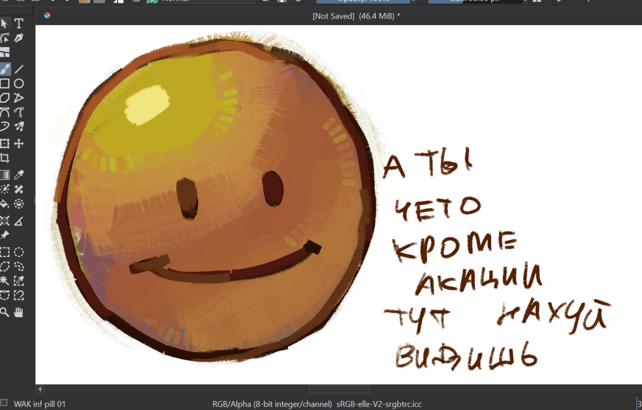Choose the Rectangular Selection tool
The image size is (642, 410).
(5, 252)
